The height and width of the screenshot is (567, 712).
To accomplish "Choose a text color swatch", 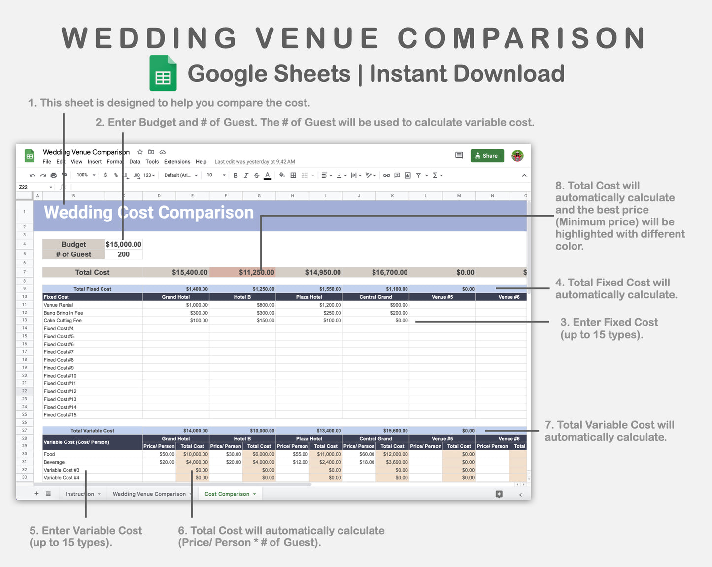I will [x=268, y=175].
